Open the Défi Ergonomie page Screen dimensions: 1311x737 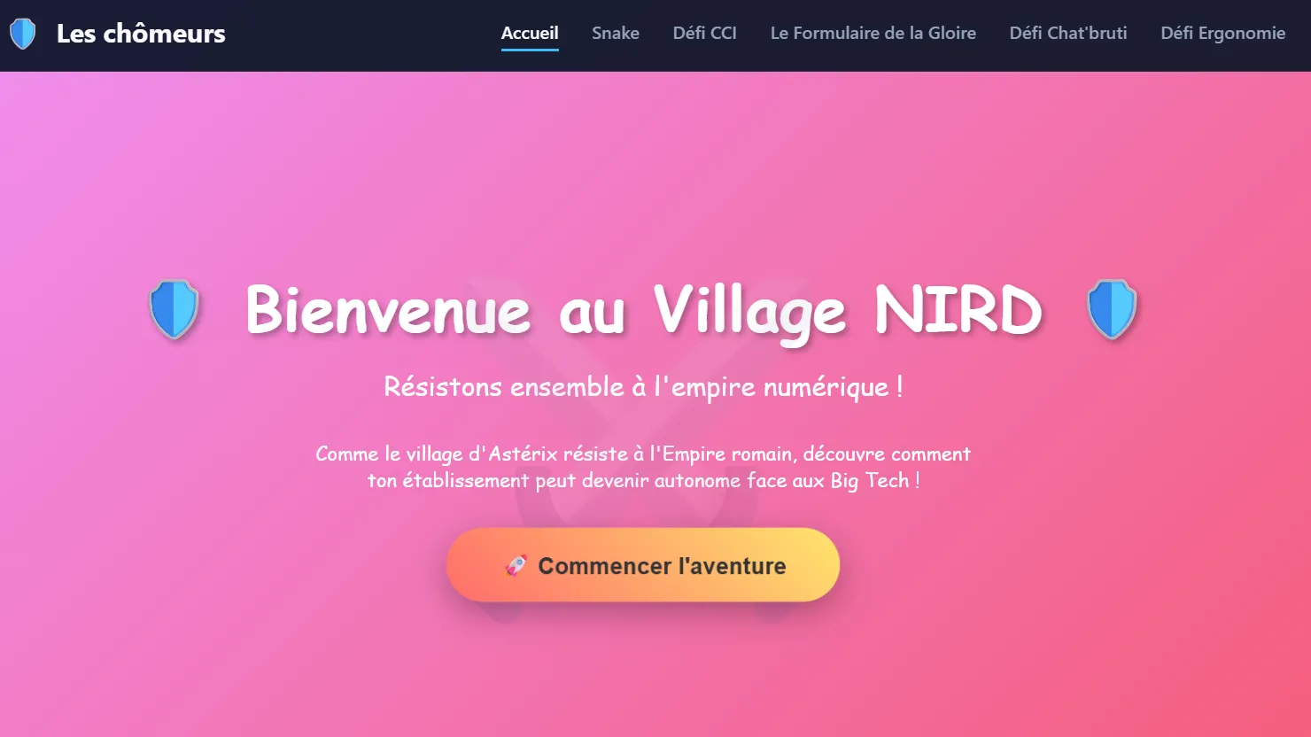pos(1222,33)
